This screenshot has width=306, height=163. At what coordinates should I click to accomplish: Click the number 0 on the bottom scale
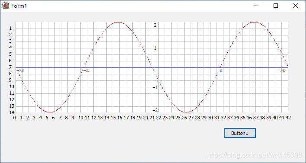coord(14,118)
